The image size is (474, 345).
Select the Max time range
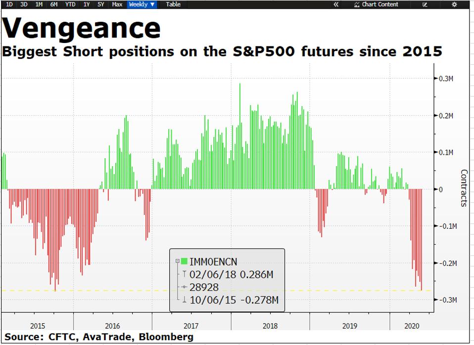click(x=117, y=4)
